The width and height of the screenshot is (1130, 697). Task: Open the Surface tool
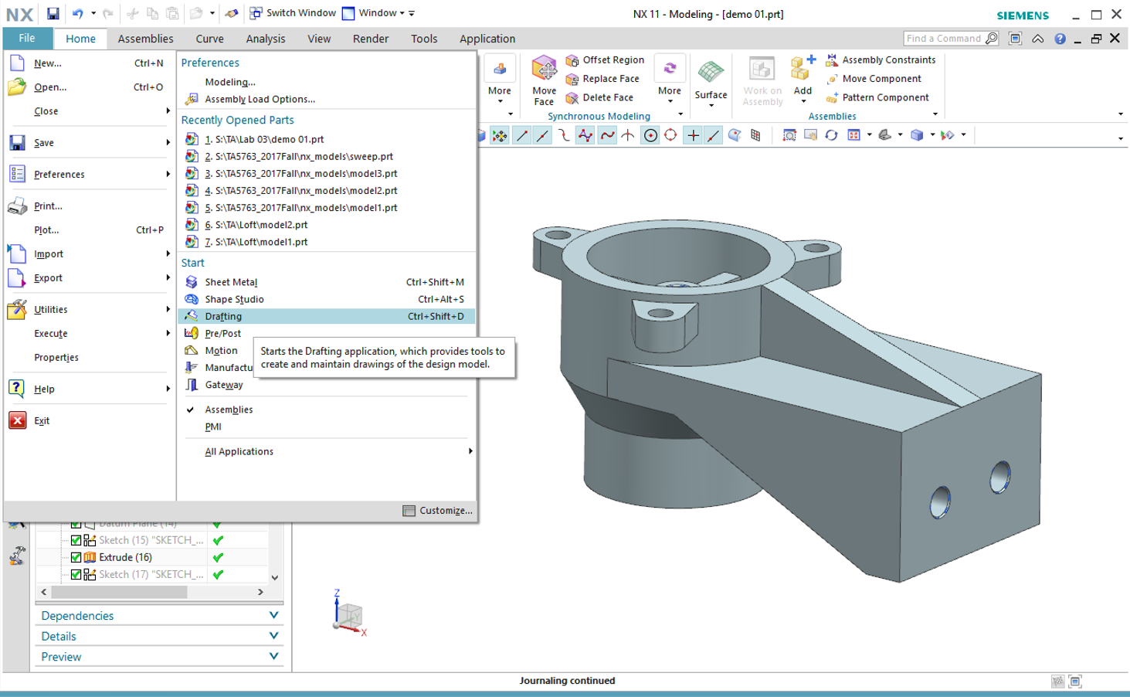point(711,80)
